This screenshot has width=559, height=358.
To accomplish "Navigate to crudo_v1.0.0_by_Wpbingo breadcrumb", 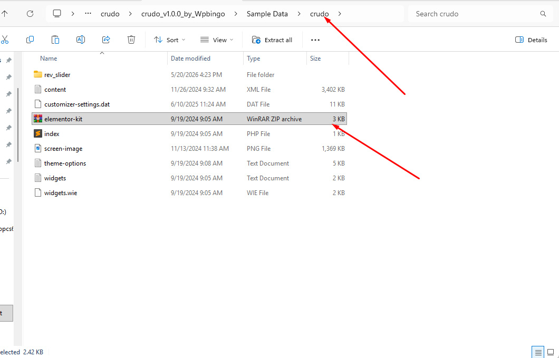I will pos(183,14).
